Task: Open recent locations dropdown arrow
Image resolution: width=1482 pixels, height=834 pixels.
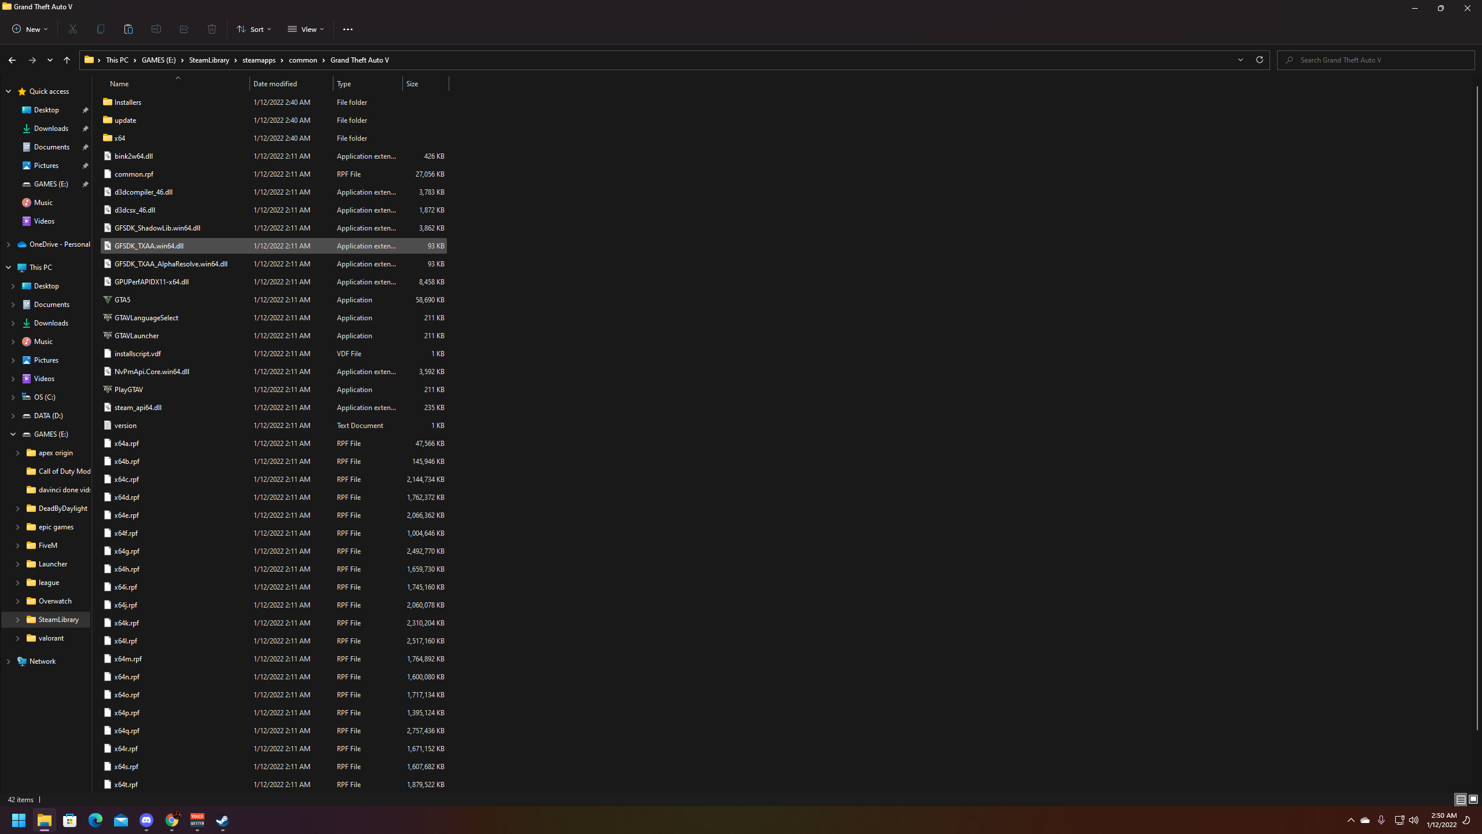Action: coord(50,60)
